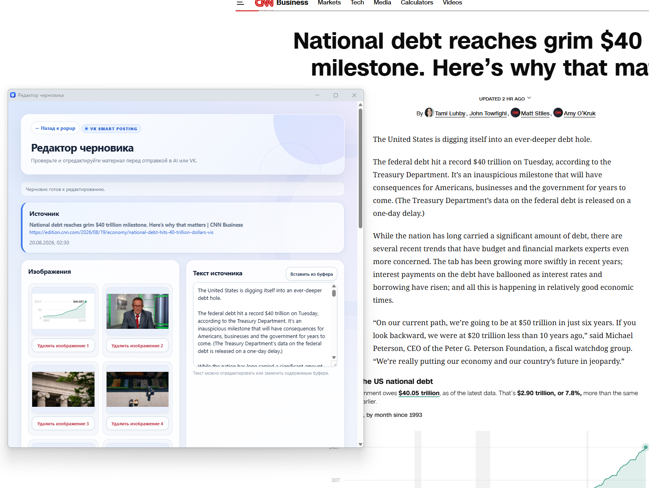Open Tami Luhby's author page

click(450, 113)
